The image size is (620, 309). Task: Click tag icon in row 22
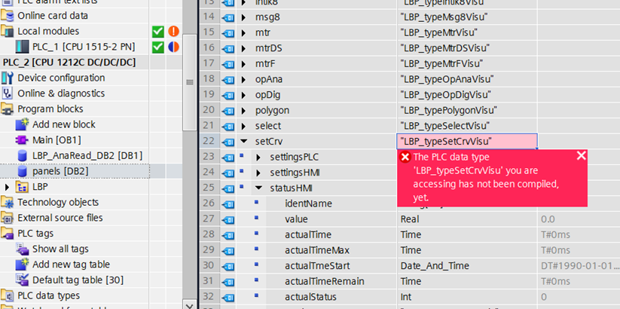(228, 142)
